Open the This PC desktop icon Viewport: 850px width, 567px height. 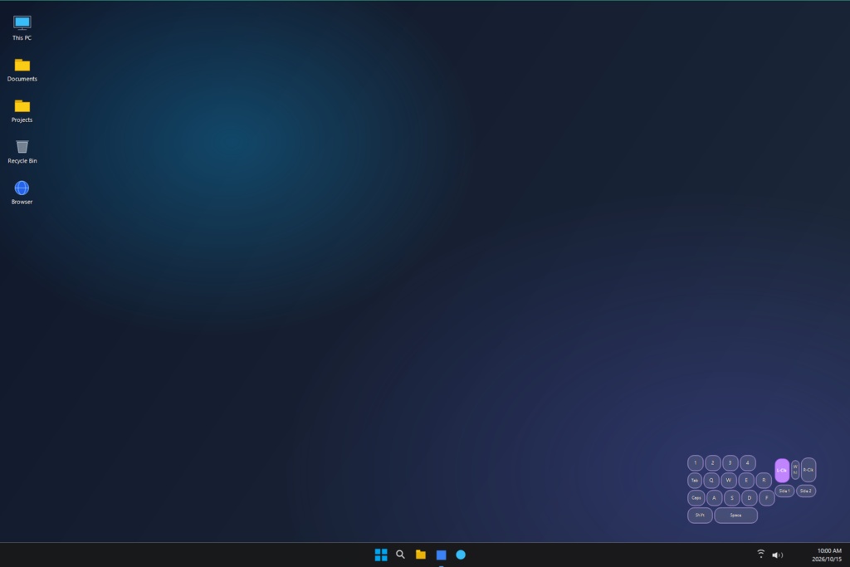tap(22, 28)
